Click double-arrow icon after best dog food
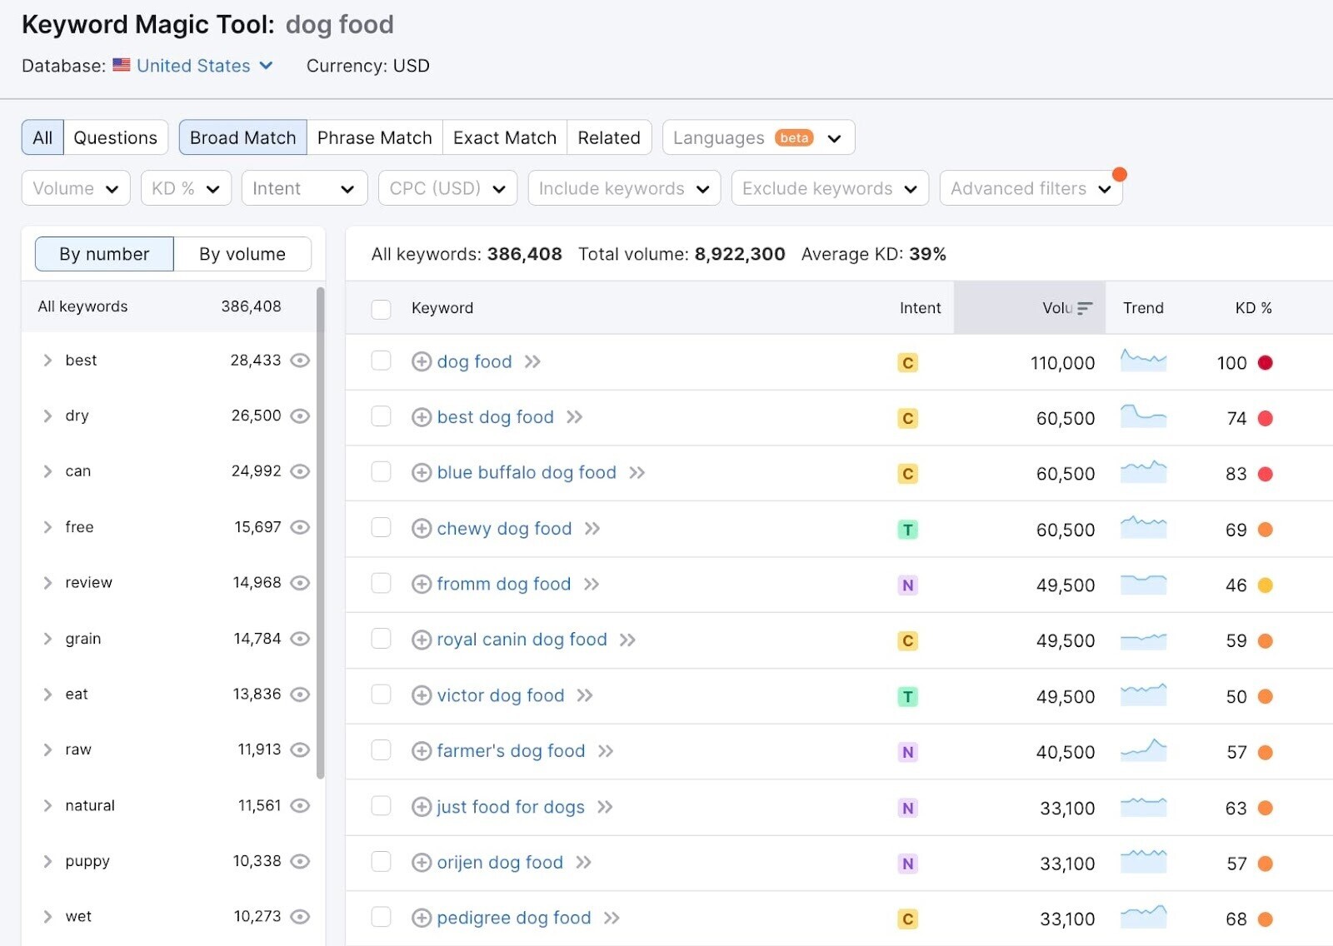Viewport: 1333px width, 946px height. click(x=574, y=417)
